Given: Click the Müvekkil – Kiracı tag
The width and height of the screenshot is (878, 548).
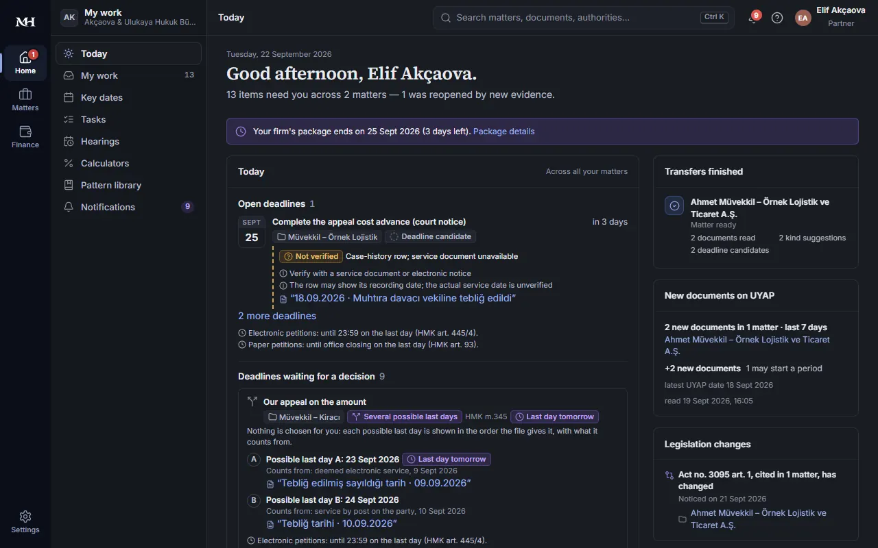Looking at the screenshot, I should (x=304, y=417).
